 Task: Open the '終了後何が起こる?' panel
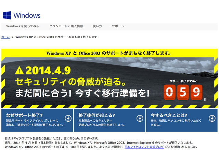(109, 120)
